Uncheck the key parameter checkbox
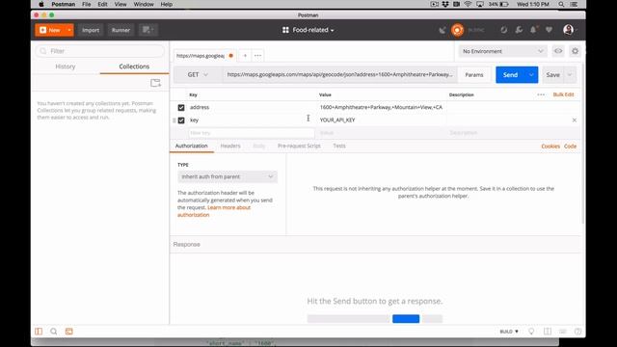This screenshot has width=617, height=347. pos(181,120)
